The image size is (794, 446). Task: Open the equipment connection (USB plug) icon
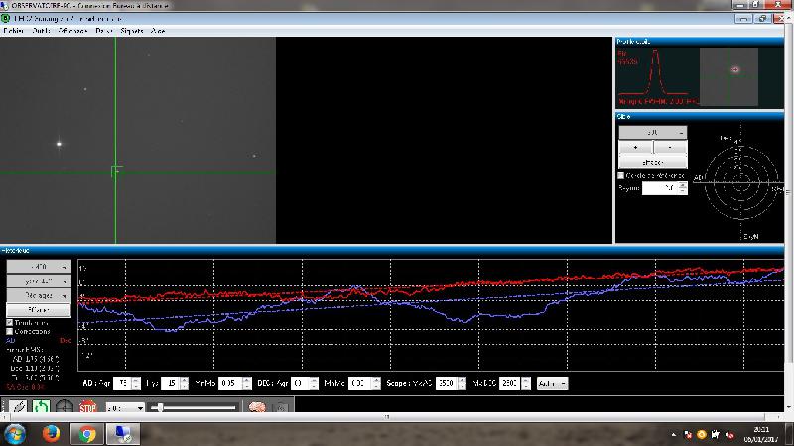click(x=19, y=406)
